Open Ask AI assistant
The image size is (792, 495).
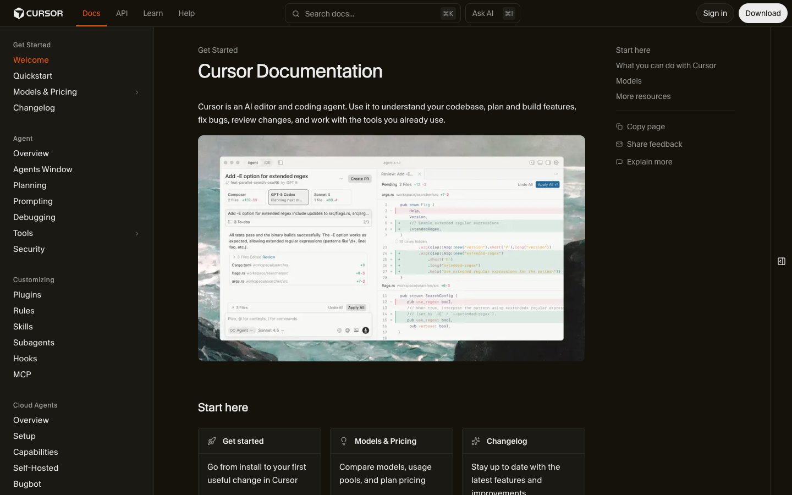492,13
